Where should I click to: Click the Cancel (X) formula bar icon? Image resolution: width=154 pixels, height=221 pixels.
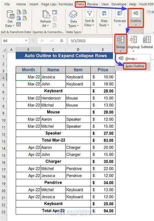pyautogui.click(x=42, y=41)
